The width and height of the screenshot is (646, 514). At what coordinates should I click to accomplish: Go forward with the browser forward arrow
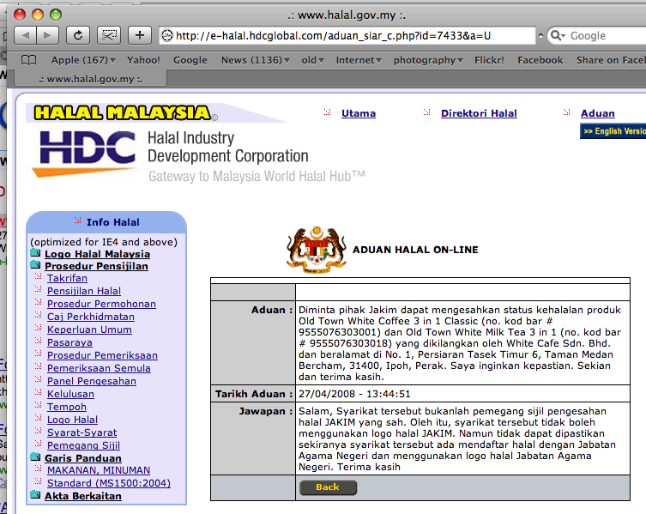pyautogui.click(x=48, y=35)
